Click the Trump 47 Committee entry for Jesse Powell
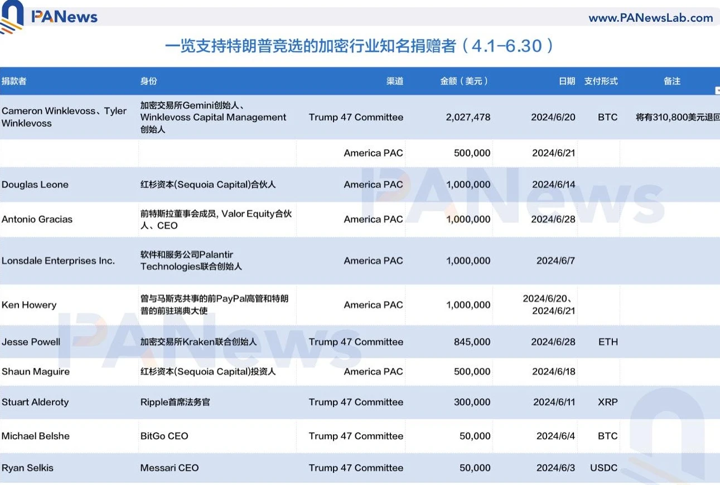 tap(356, 342)
